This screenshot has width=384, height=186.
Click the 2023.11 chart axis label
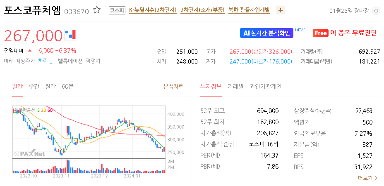coord(61,176)
